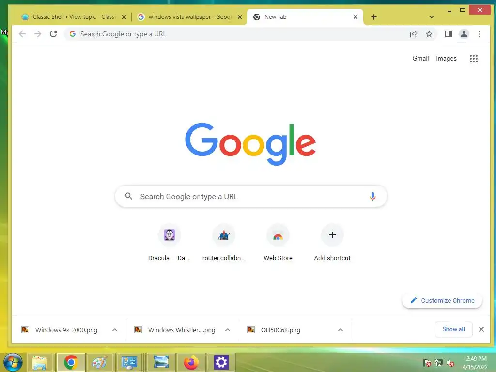Viewport: 496px width, 372px height.
Task: Click Action Center flag in tray
Action: coord(427,362)
